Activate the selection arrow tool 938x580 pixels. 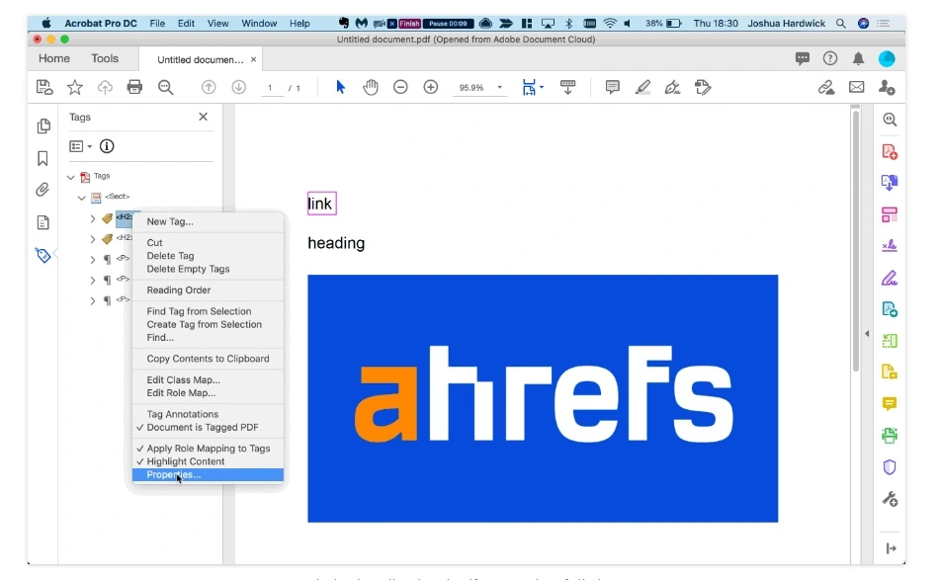coord(340,87)
